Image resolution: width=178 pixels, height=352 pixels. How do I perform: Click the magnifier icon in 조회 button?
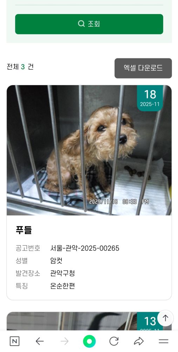[81, 24]
